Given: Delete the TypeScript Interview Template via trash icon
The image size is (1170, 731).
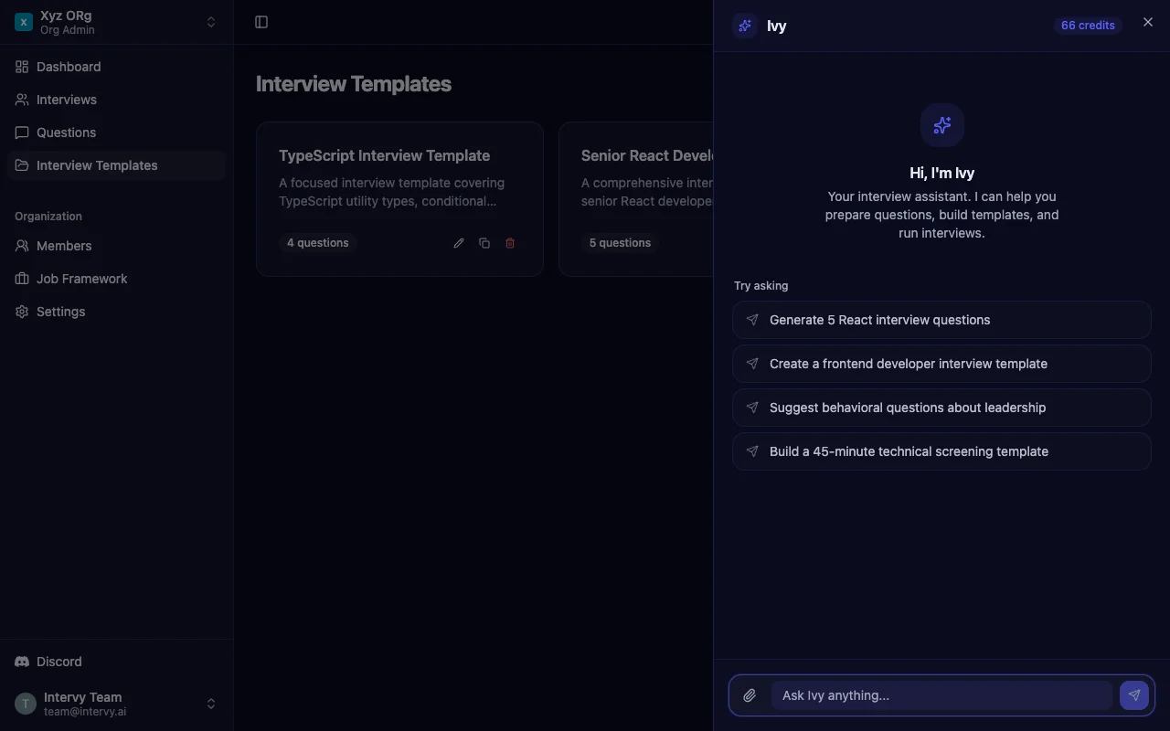Looking at the screenshot, I should (x=510, y=243).
